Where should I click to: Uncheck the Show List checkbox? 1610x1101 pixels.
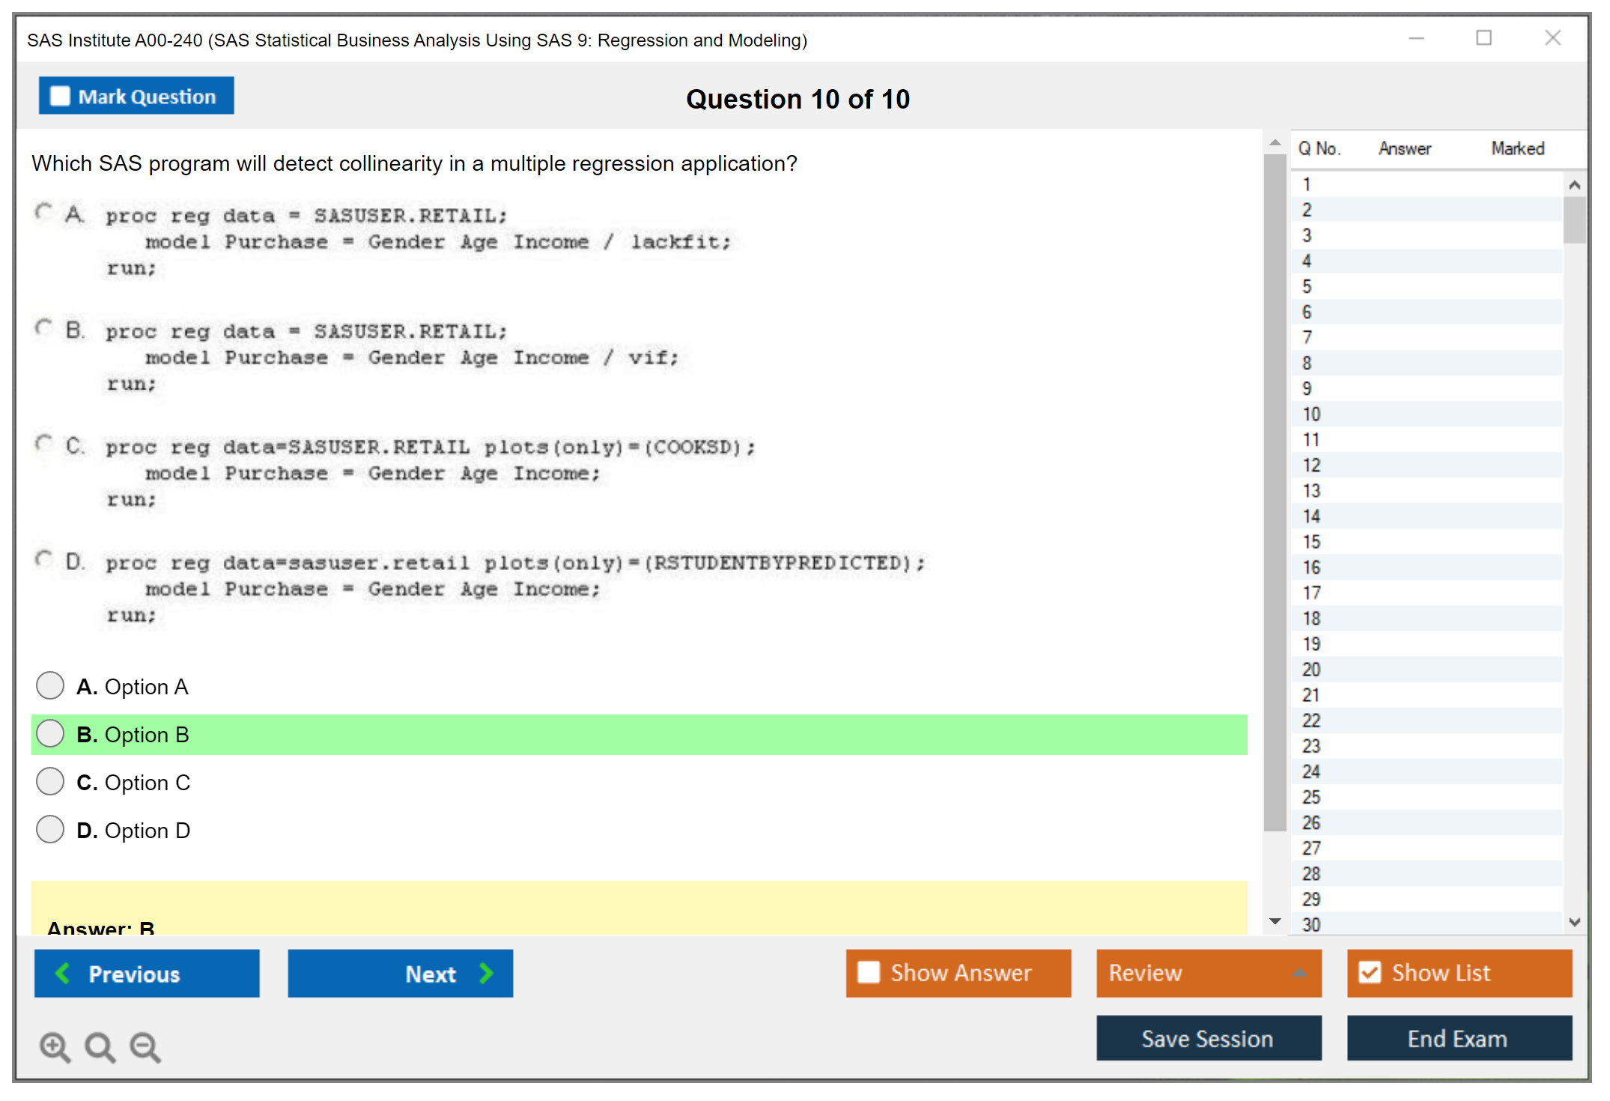[x=1370, y=972]
